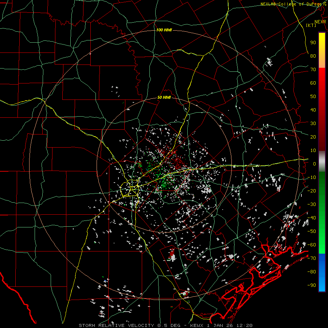Click the 50 NMI range ring label
Image resolution: width=328 pixels, height=328 pixels.
click(164, 97)
